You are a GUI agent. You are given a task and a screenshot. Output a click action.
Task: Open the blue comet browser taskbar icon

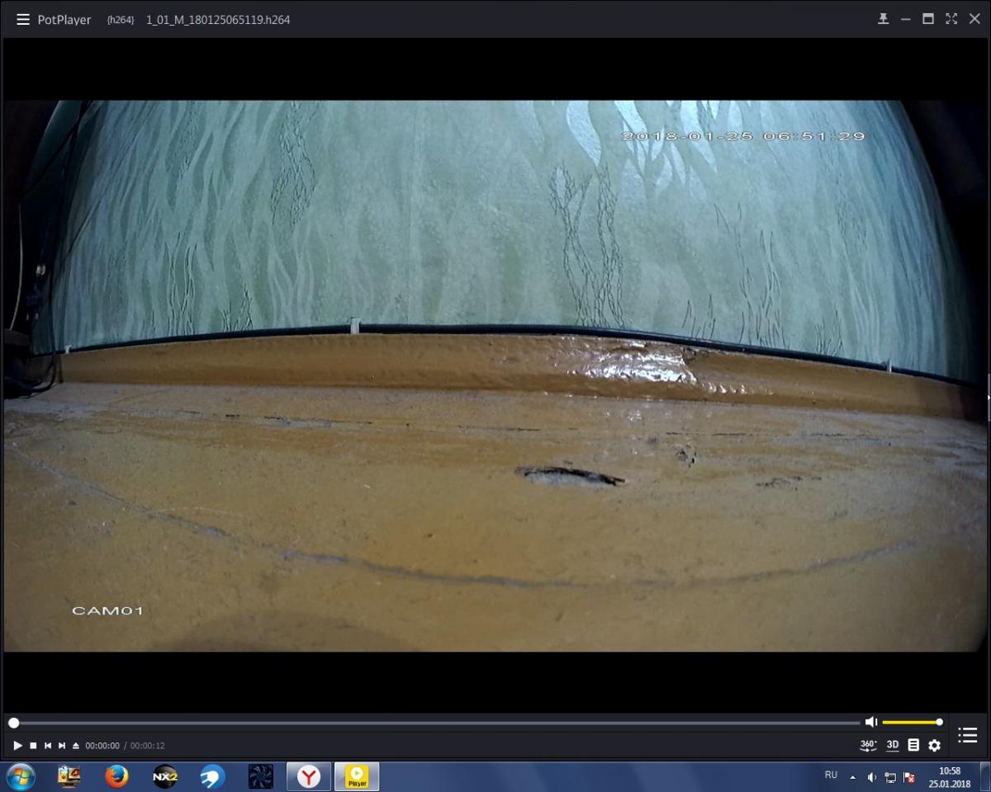212,776
